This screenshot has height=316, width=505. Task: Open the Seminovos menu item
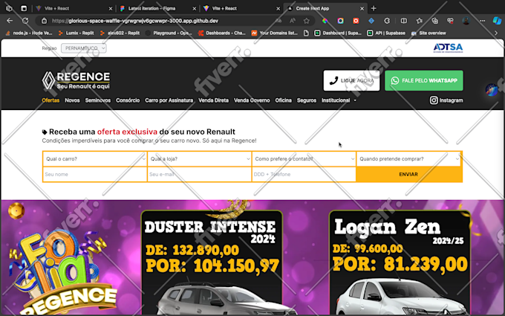coord(98,100)
